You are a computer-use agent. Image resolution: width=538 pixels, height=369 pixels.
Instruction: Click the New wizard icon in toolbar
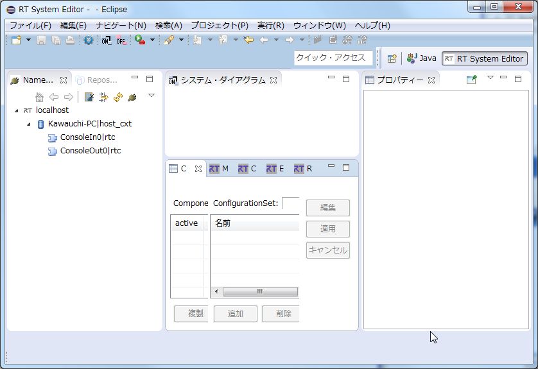point(16,40)
